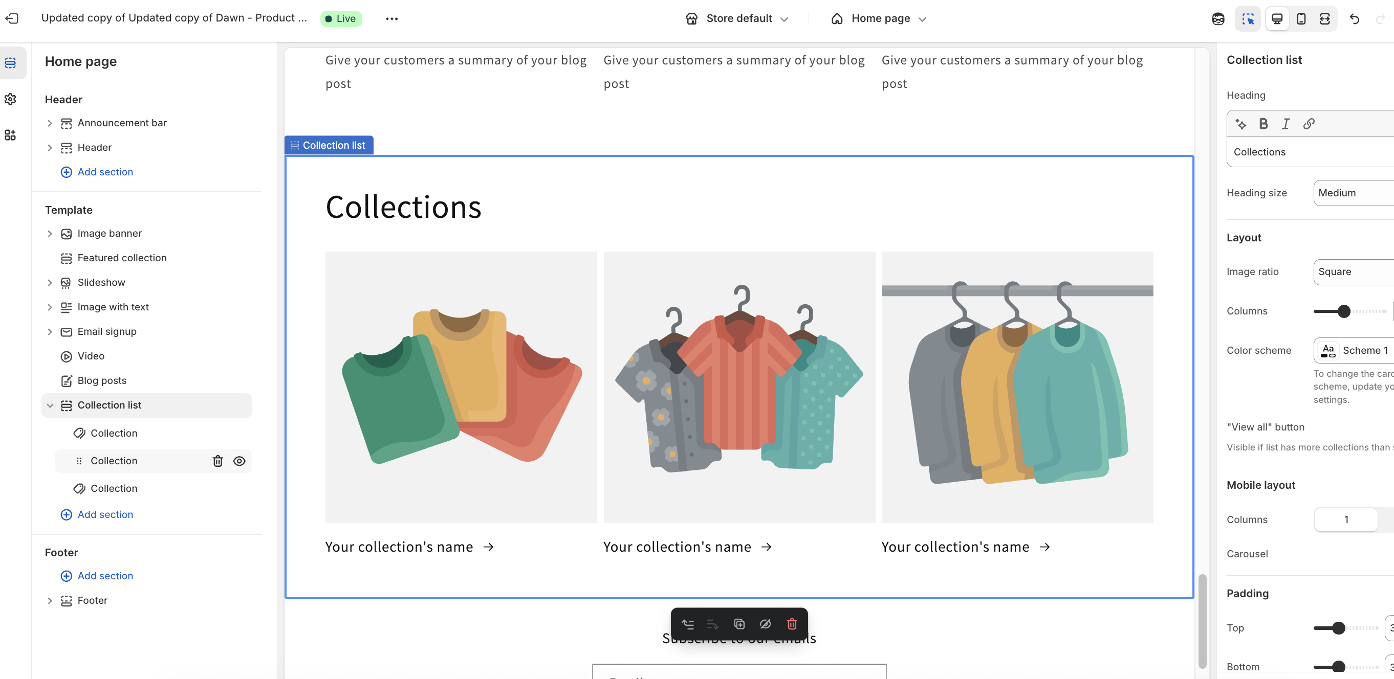Toggle the inspector selection mode button
This screenshot has width=1394, height=679.
pos(1248,19)
